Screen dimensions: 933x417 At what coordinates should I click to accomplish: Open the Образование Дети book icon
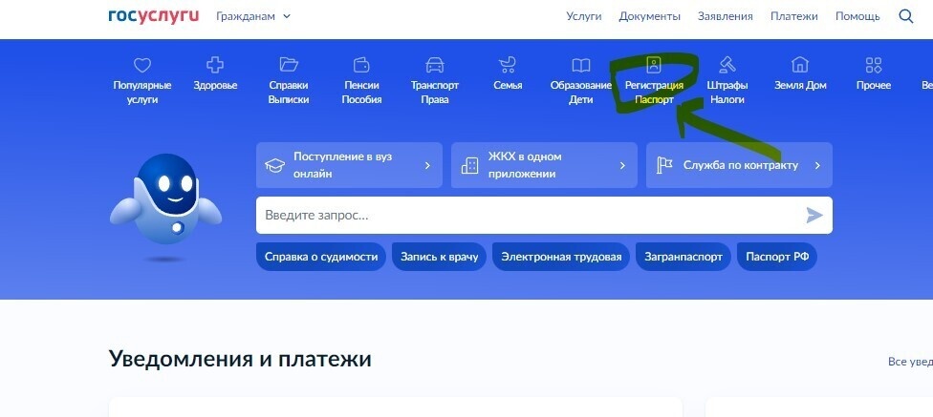coord(581,65)
